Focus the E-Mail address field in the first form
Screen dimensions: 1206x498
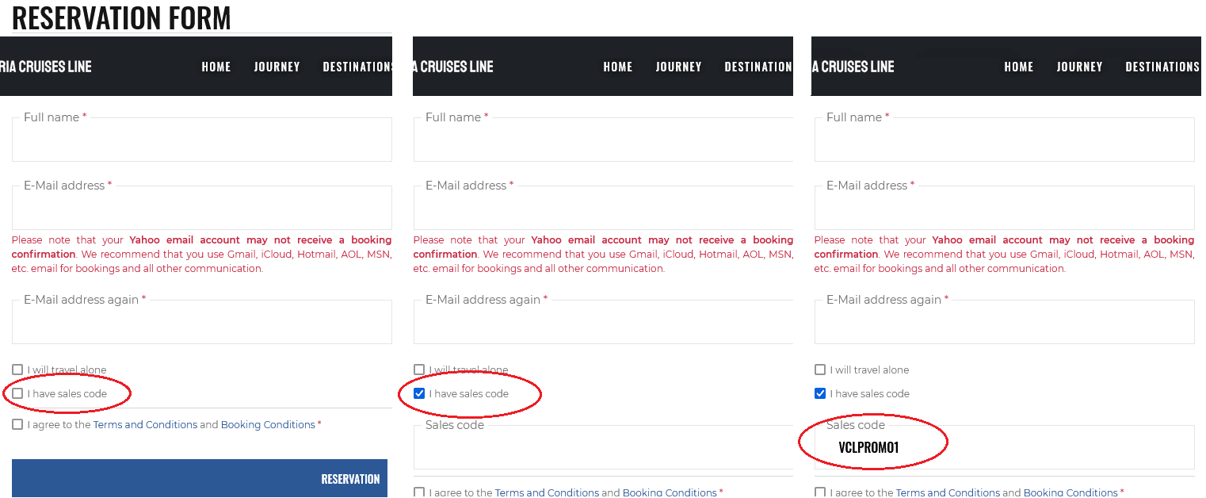coord(202,208)
